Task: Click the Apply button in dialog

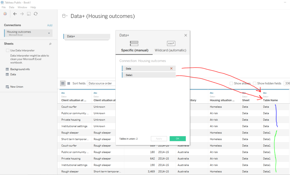Action: click(x=159, y=138)
